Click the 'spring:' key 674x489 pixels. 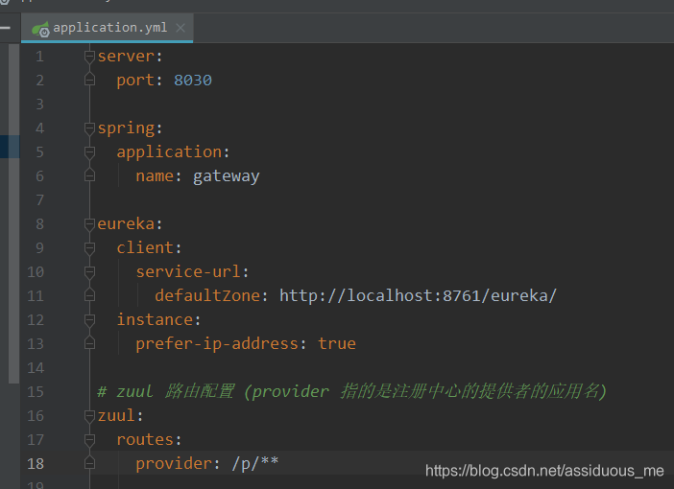pos(130,128)
